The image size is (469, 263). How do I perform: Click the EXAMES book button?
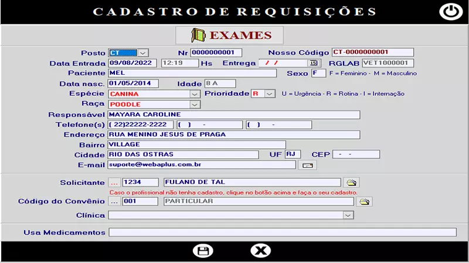tap(229, 36)
